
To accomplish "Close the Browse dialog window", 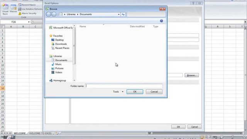I will point(162,9).
